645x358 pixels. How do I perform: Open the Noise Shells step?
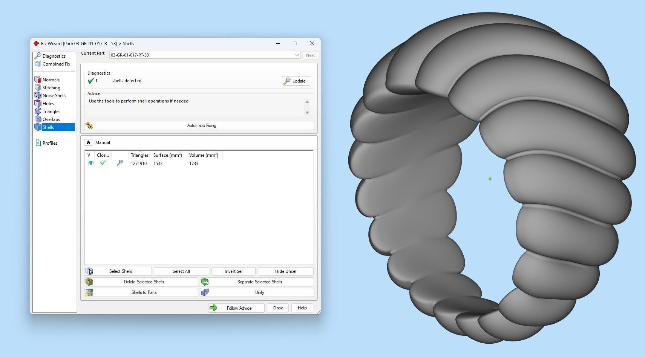pyautogui.click(x=54, y=96)
